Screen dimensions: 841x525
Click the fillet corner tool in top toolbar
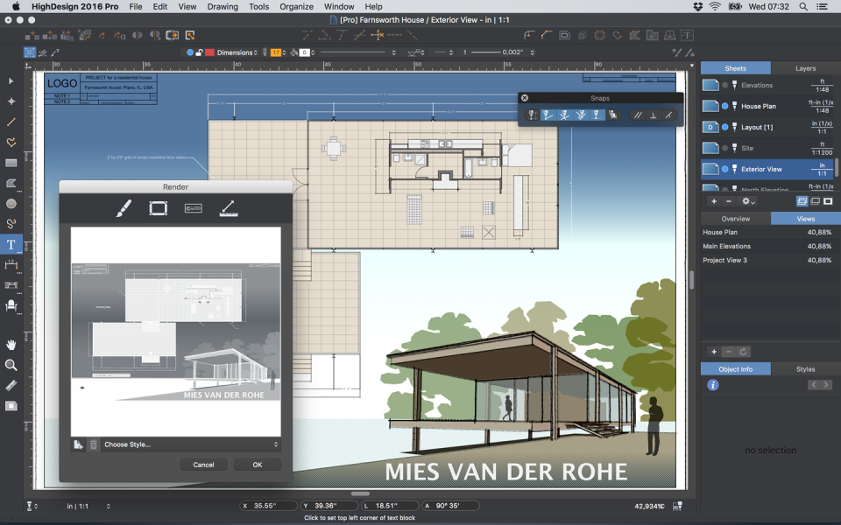529,35
